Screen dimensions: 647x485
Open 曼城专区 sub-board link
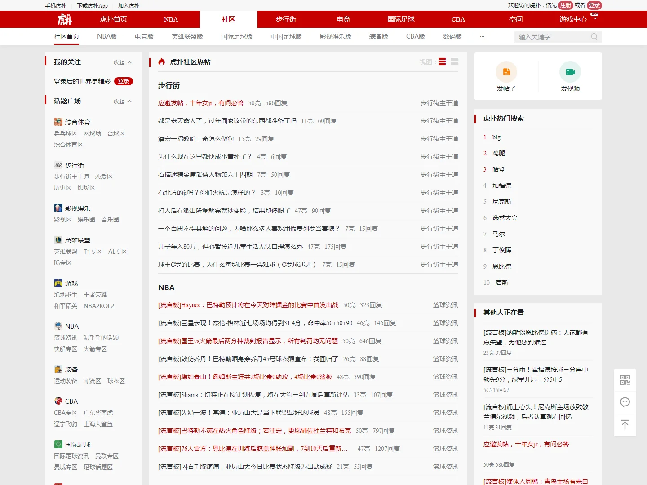tap(66, 467)
